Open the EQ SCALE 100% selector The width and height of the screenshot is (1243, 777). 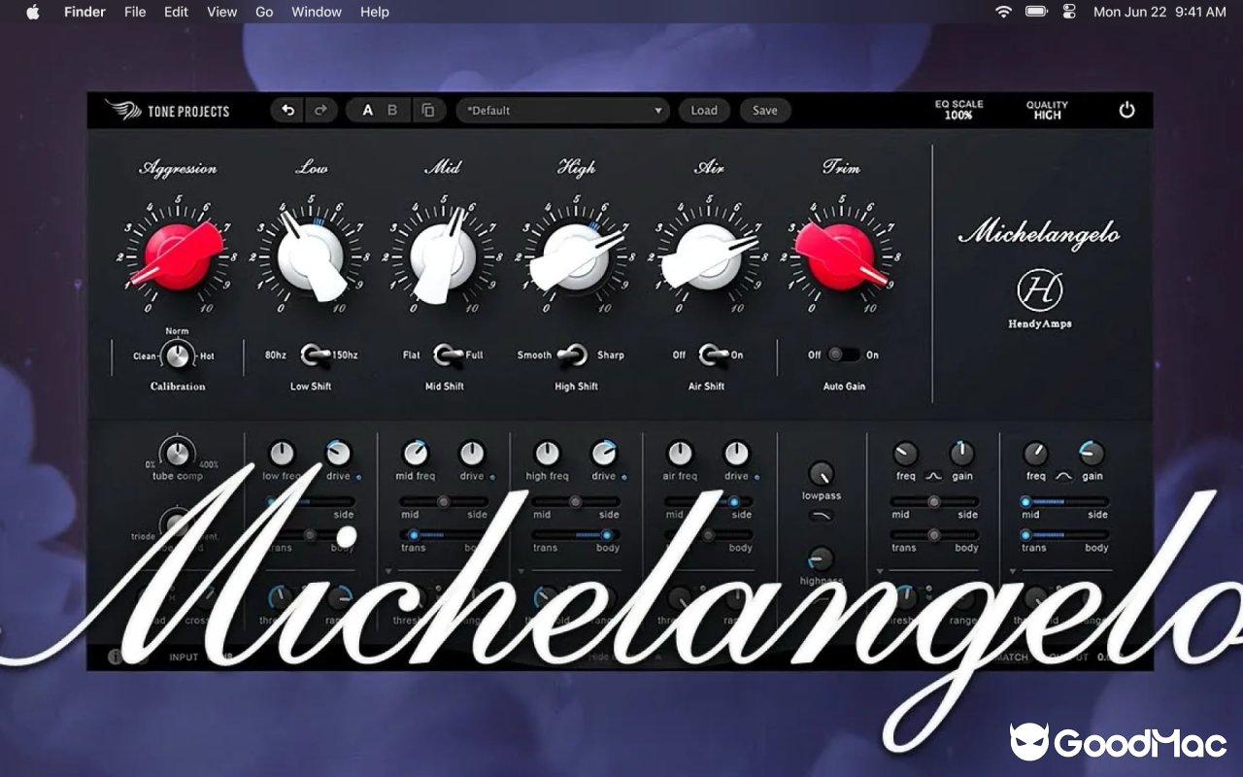pos(958,110)
